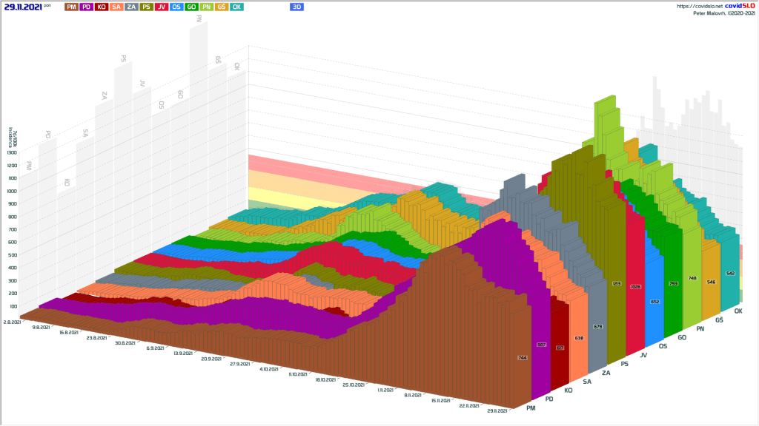Click the PM axis label below bars
759x426 pixels.
click(x=531, y=408)
